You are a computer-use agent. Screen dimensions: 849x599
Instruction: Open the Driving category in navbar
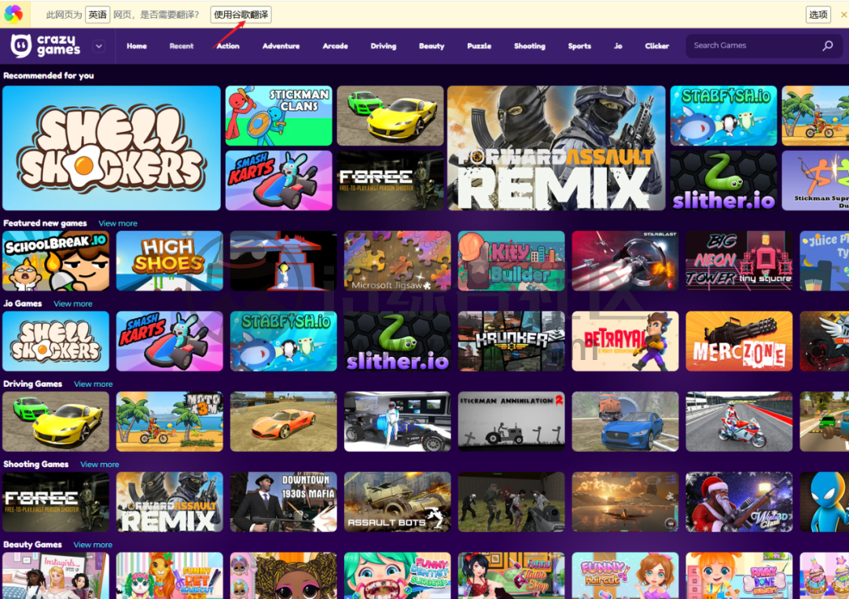tap(384, 46)
